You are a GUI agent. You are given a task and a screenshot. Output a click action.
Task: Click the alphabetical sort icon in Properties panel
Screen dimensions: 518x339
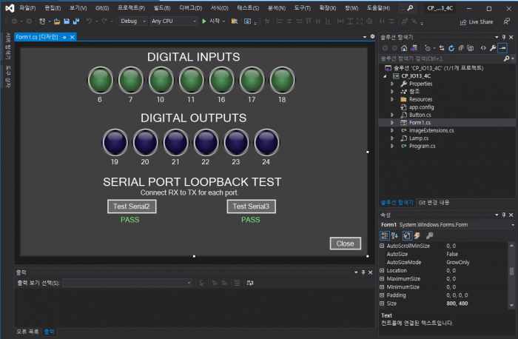pyautogui.click(x=395, y=235)
